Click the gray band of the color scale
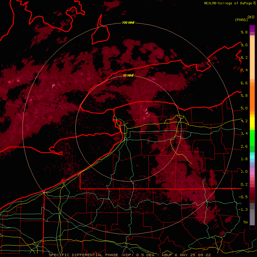257x257 pixels. [x=252, y=214]
